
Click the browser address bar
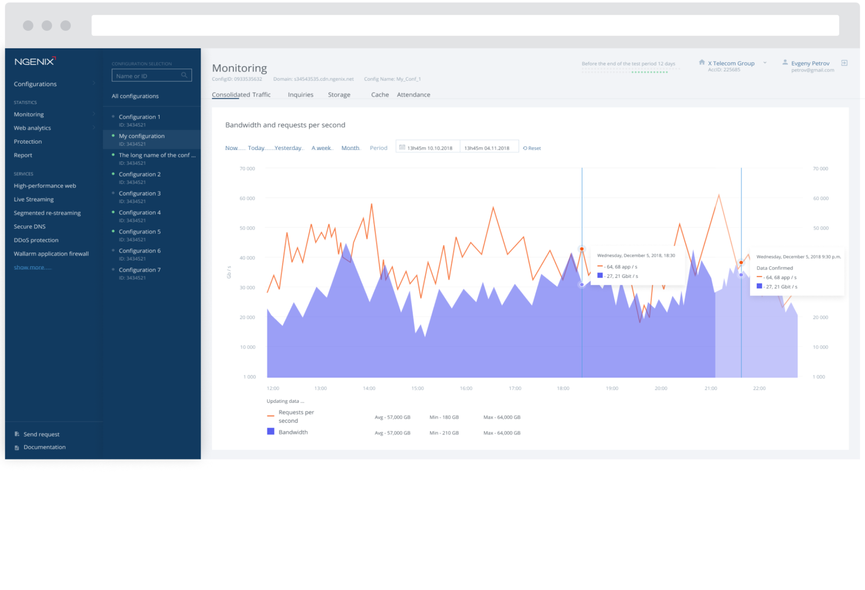[x=465, y=25]
